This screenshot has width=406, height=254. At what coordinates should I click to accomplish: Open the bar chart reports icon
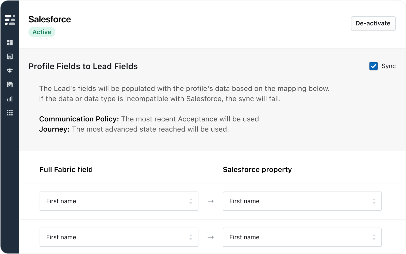10,99
